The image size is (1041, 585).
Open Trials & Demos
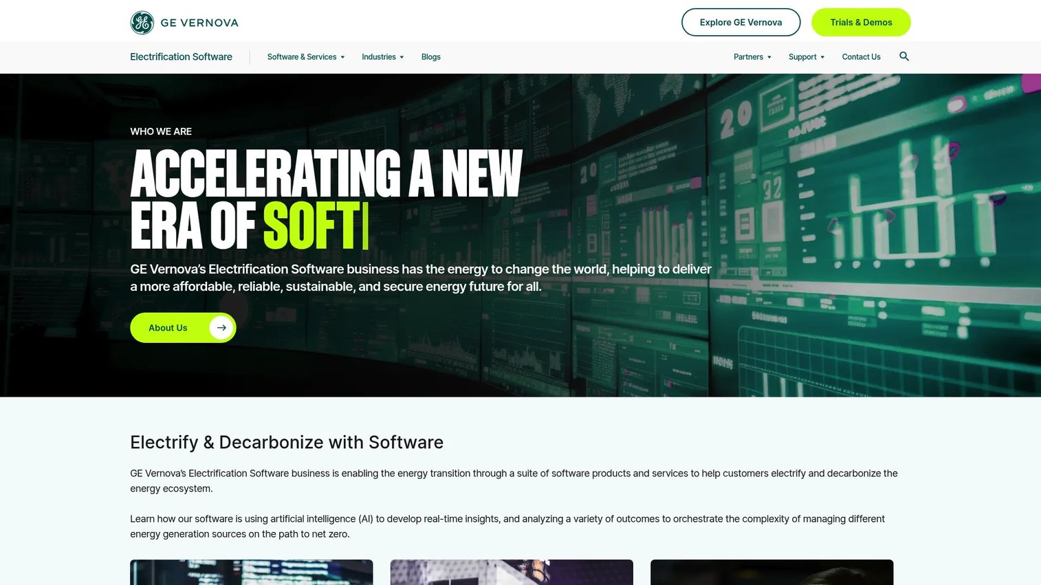point(861,22)
